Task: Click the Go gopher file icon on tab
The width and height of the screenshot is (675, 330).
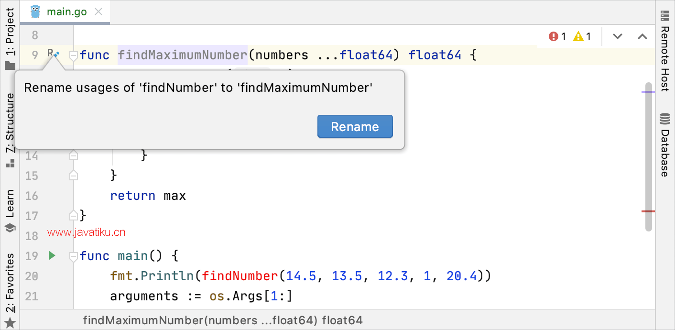Action: (35, 11)
